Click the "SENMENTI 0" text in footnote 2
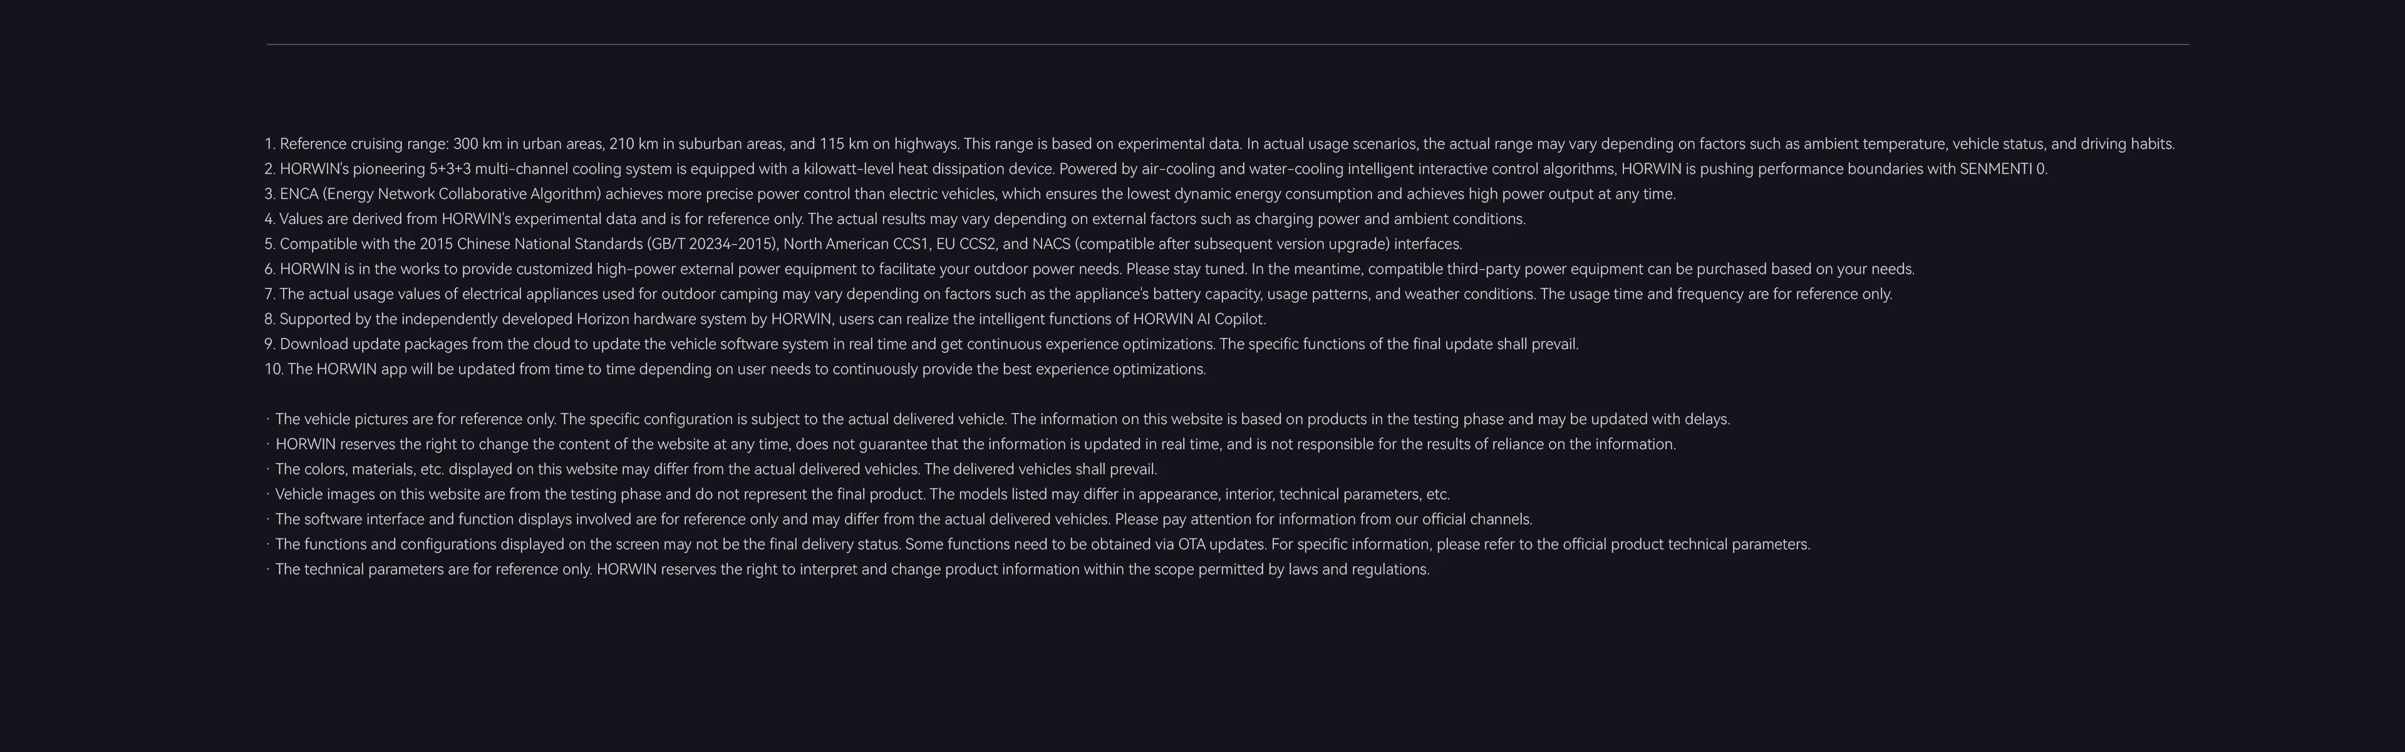The width and height of the screenshot is (2405, 752). click(x=2003, y=169)
